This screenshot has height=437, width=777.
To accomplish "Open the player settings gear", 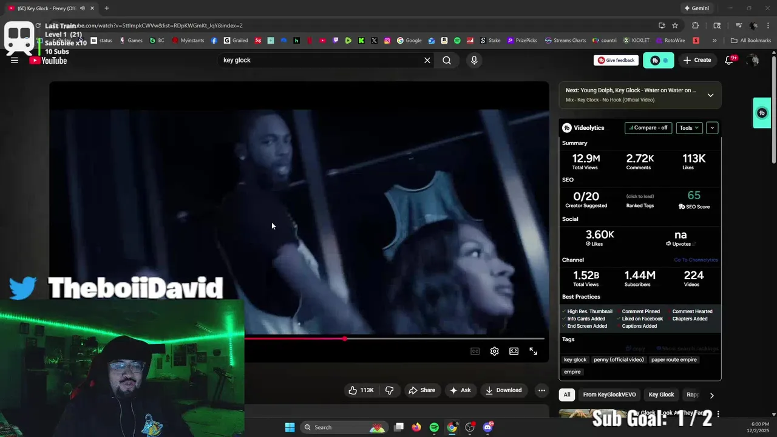I will click(x=495, y=351).
